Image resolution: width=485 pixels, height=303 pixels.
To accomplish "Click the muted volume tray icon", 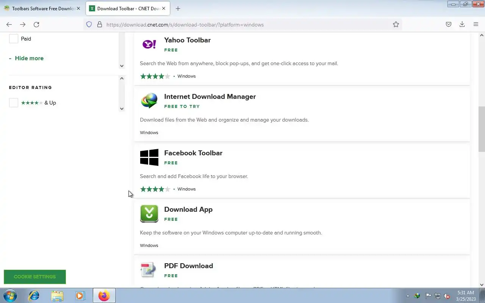I will [x=447, y=296].
